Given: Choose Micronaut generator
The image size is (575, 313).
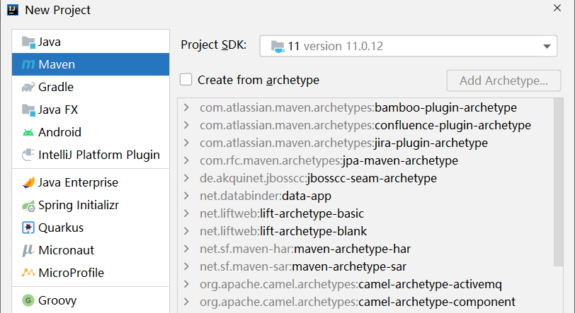Looking at the screenshot, I should 91,250.
